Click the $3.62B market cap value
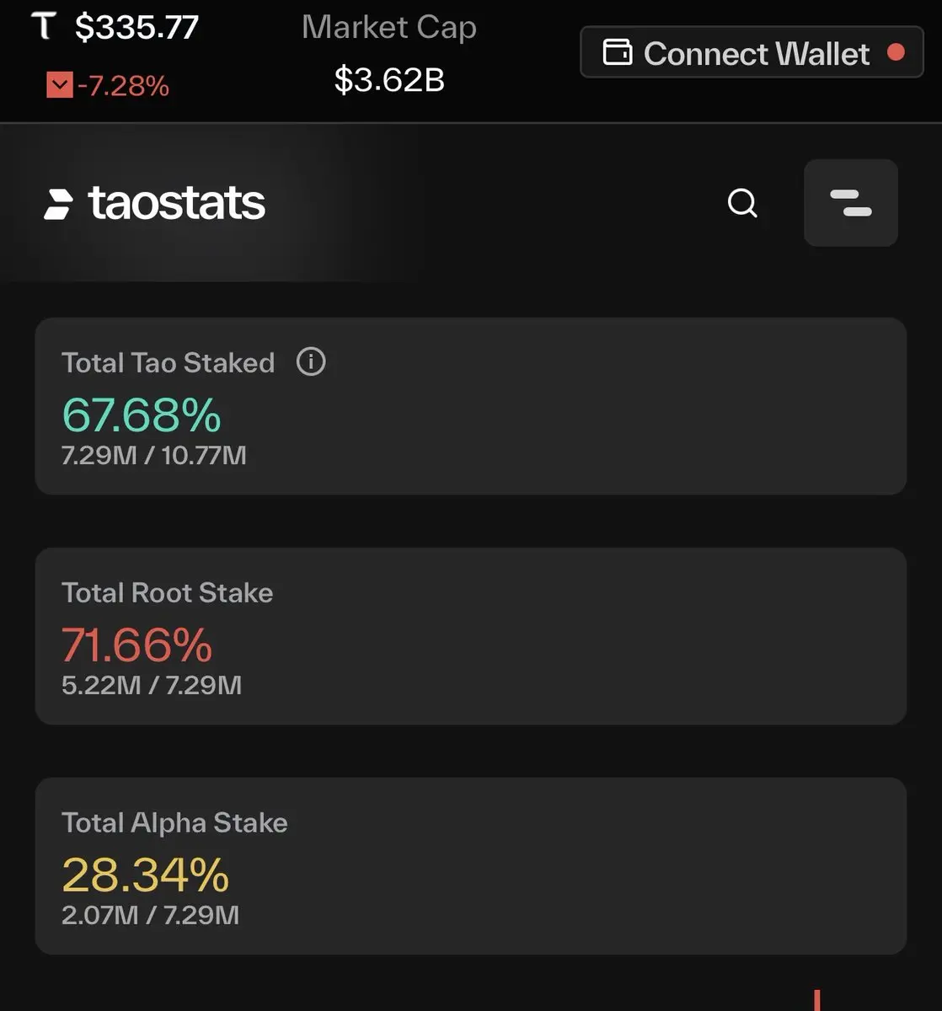 pyautogui.click(x=389, y=80)
